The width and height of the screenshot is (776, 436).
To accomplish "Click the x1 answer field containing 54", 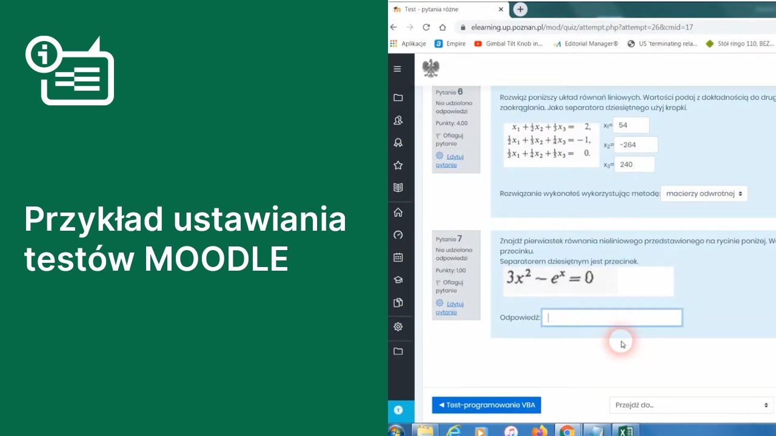I will (x=632, y=125).
